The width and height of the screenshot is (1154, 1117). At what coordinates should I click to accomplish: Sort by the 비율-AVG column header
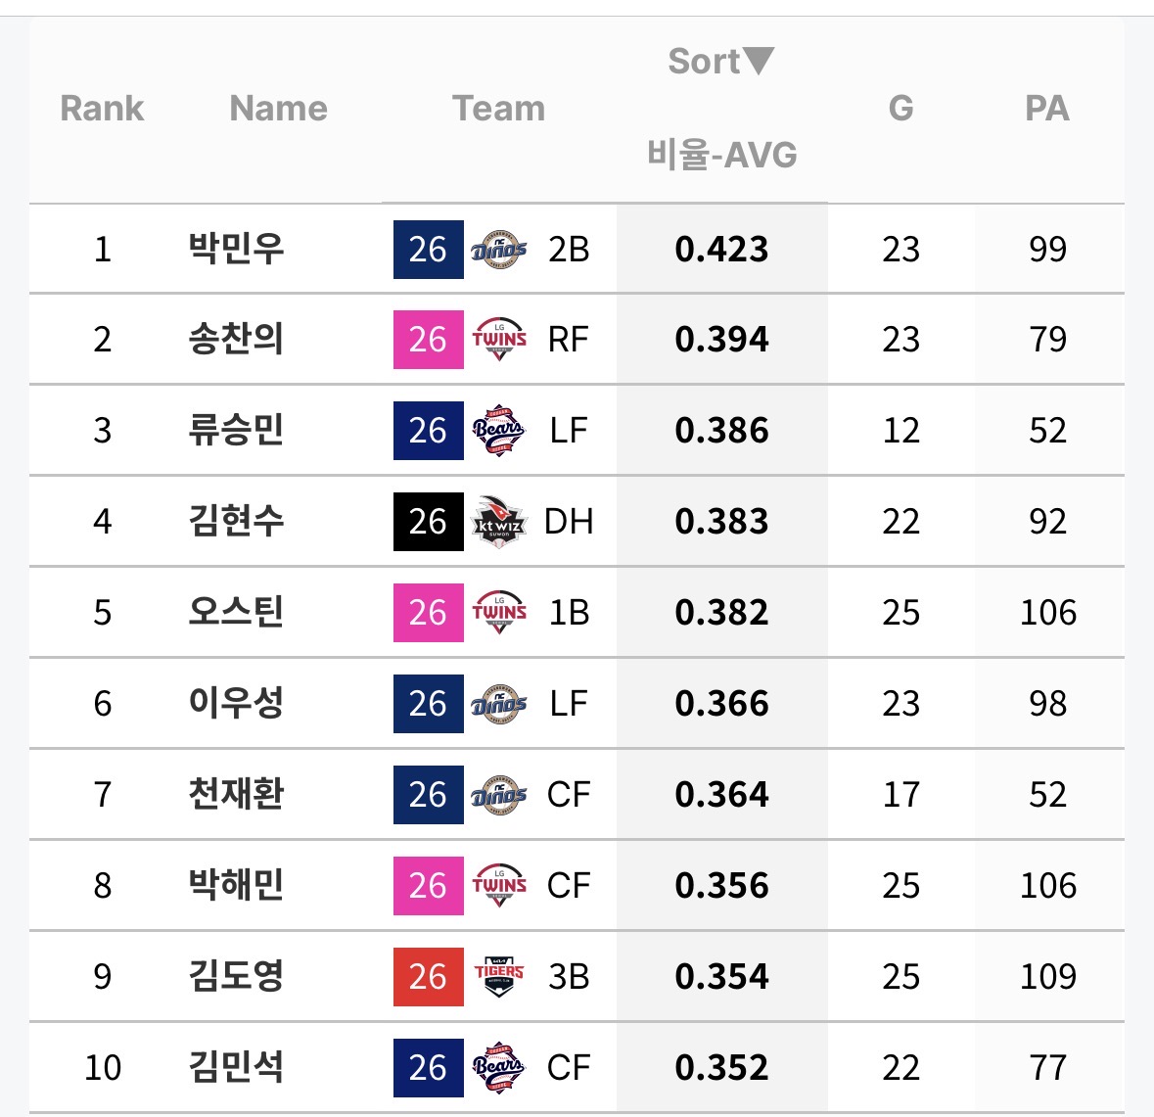pyautogui.click(x=722, y=155)
